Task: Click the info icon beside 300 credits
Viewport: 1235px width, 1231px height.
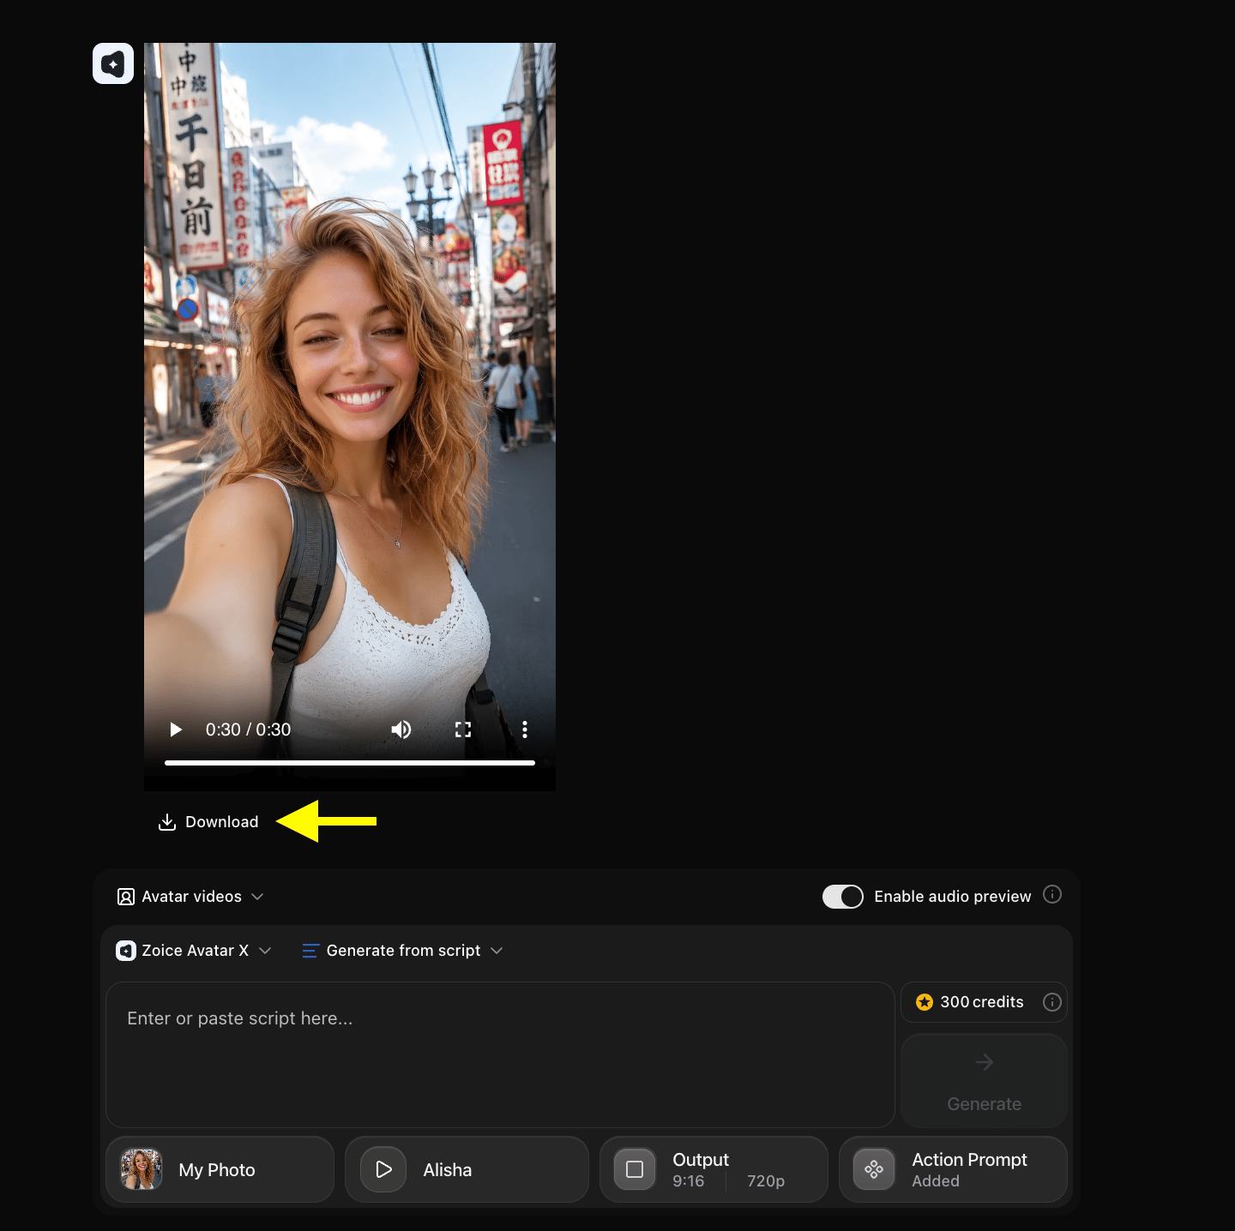Action: pyautogui.click(x=1052, y=1002)
